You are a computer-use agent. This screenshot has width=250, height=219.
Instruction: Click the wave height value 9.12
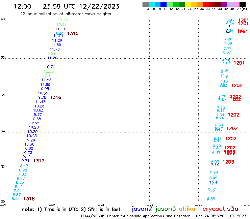point(215,164)
